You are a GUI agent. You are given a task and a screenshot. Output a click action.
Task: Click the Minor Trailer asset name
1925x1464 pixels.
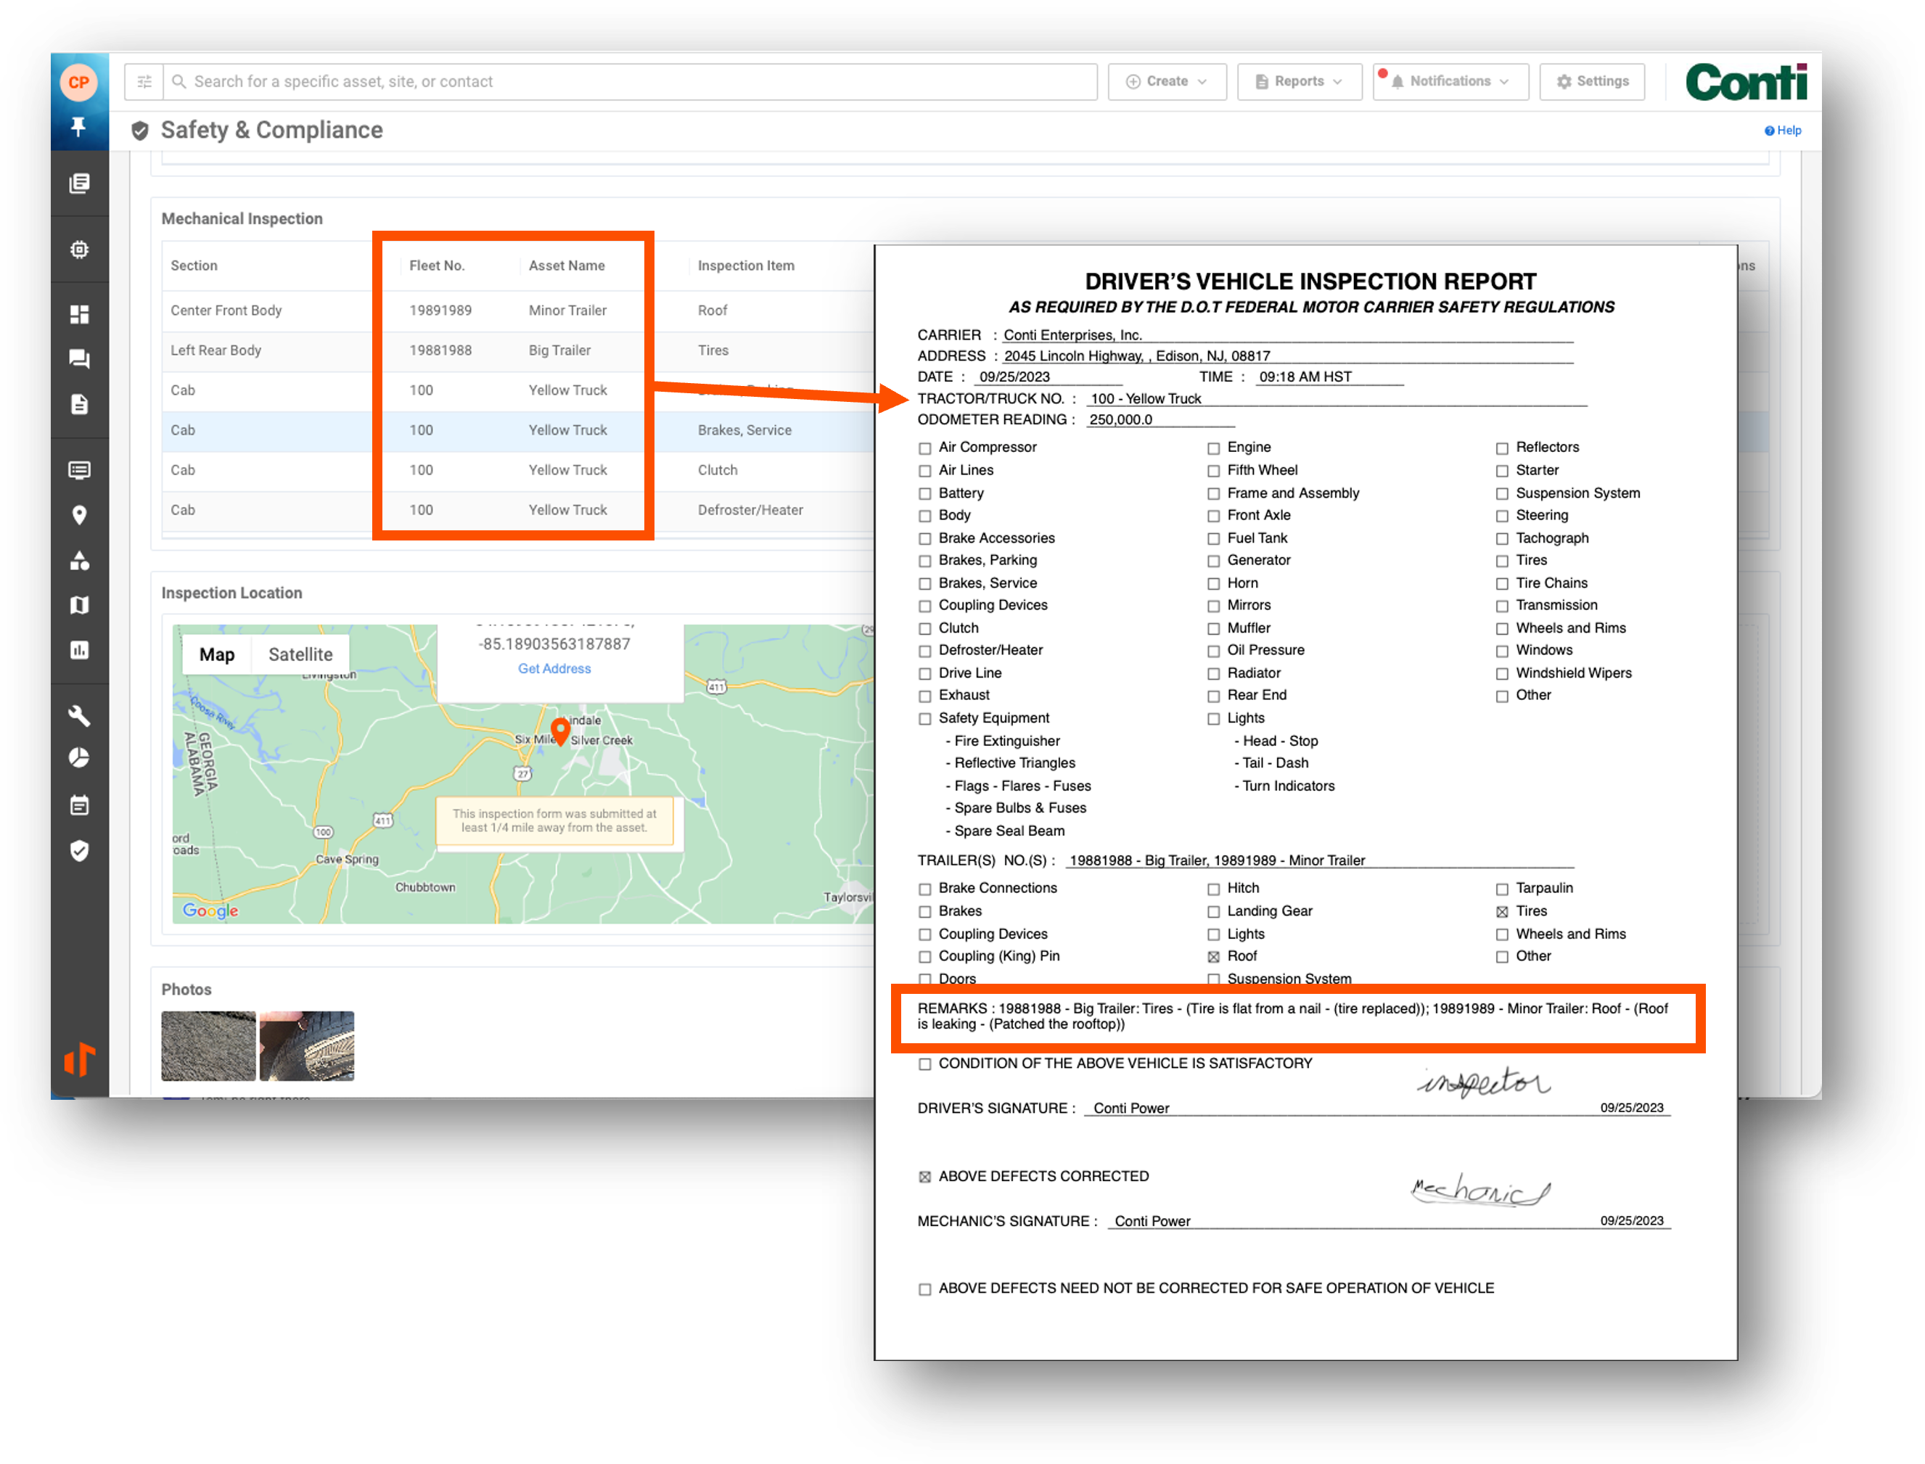click(567, 311)
